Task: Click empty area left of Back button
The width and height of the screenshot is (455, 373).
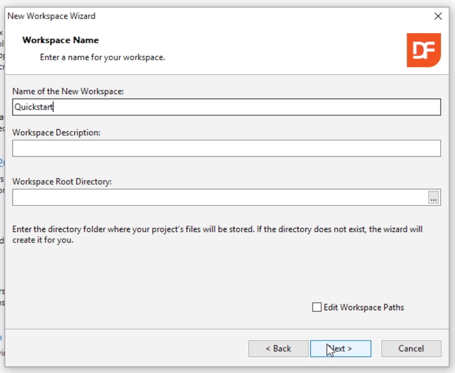Action: point(125,349)
